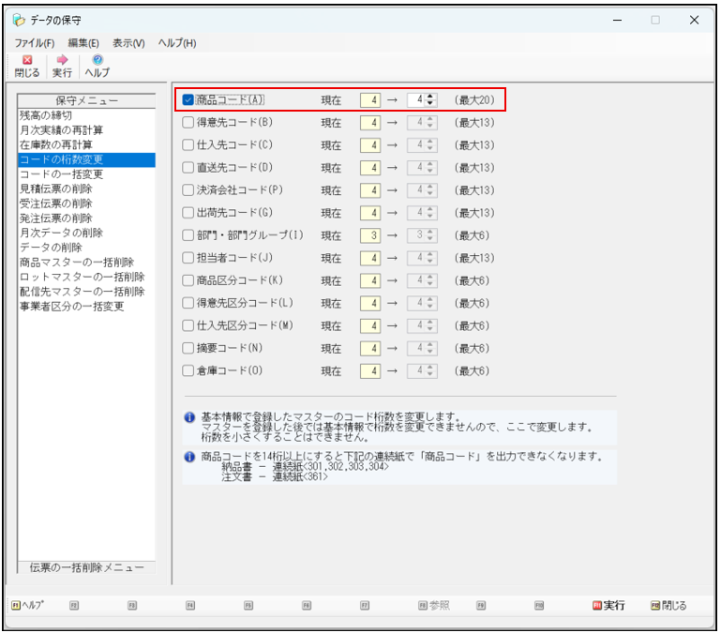This screenshot has height=633, width=721.
Task: Click the new 商品コード digit input field
Action: pos(416,99)
